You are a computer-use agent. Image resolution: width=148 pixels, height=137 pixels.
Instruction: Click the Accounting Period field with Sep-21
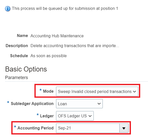(88, 128)
